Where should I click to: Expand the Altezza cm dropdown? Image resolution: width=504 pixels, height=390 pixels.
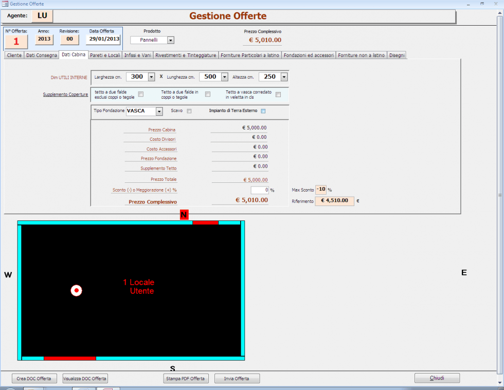pyautogui.click(x=283, y=77)
